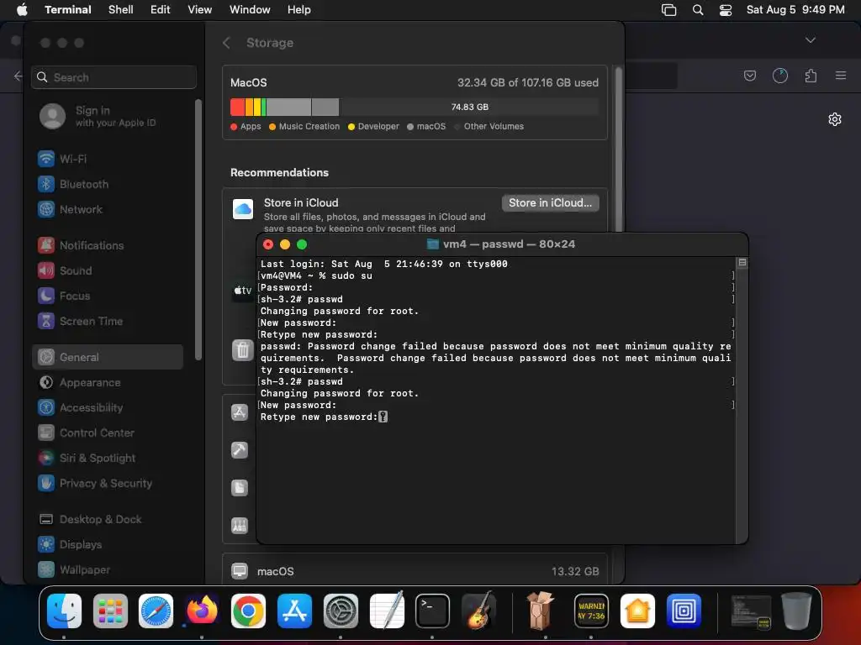Open Google Chrome from the Dock
This screenshot has height=645, width=861.
[248, 611]
